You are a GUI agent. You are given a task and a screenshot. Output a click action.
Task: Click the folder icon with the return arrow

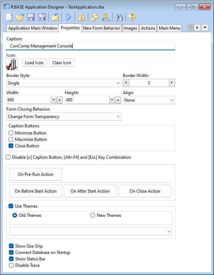click(x=55, y=17)
